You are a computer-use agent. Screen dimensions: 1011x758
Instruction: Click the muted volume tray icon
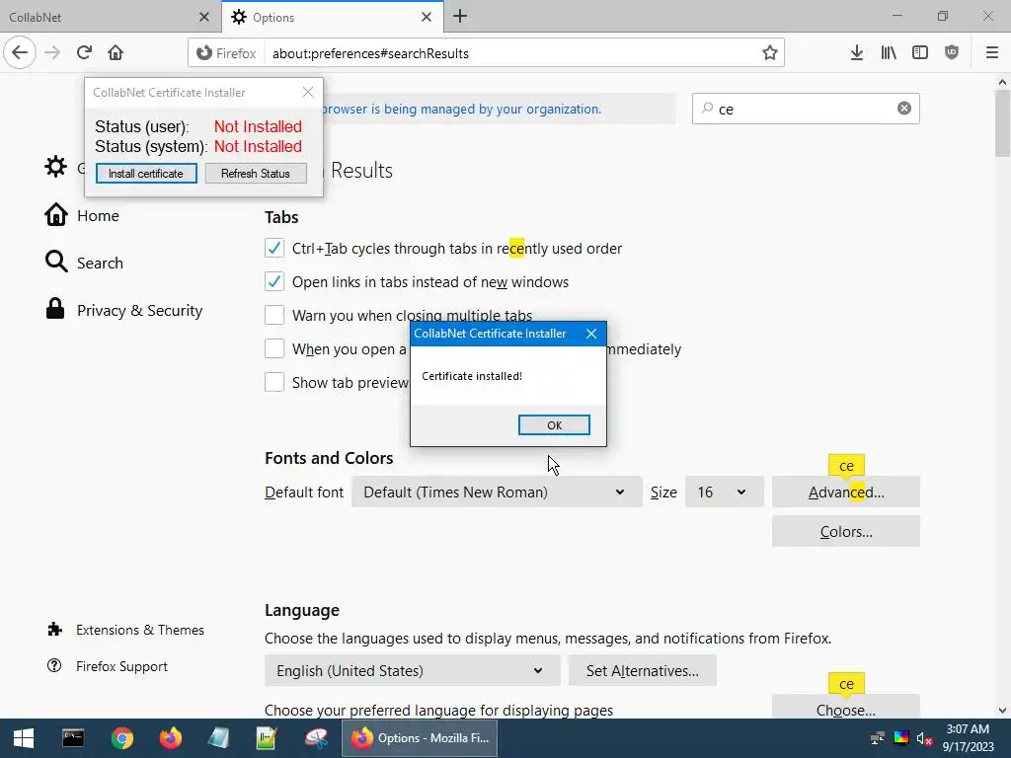(x=924, y=738)
